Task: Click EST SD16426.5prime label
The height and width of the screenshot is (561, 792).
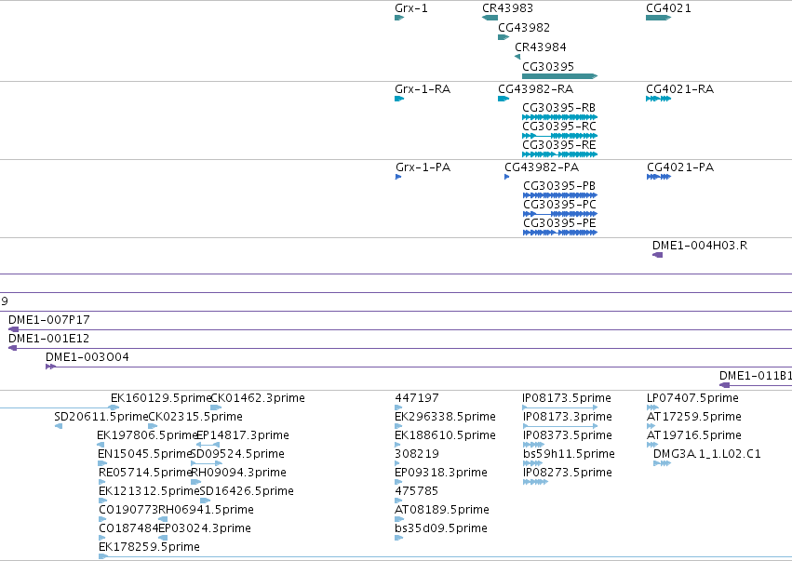Action: click(247, 492)
